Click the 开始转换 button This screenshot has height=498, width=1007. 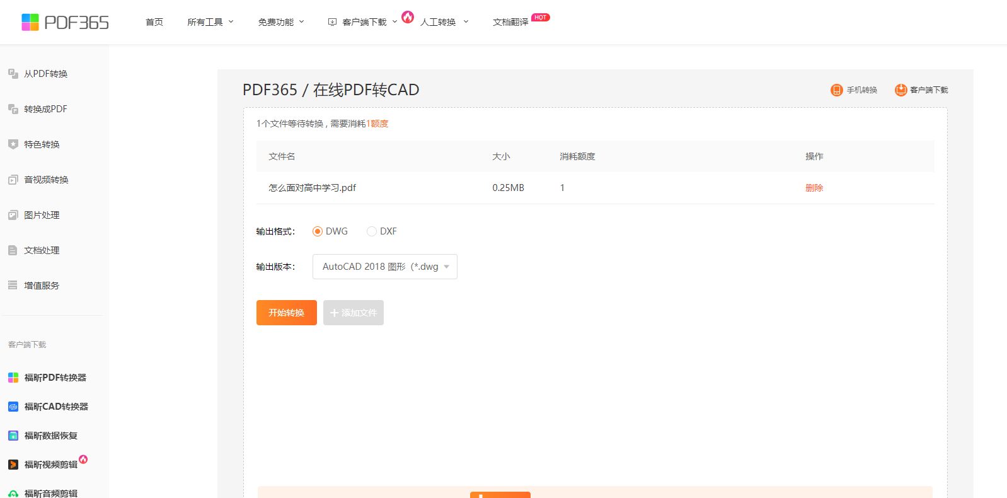pyautogui.click(x=287, y=313)
